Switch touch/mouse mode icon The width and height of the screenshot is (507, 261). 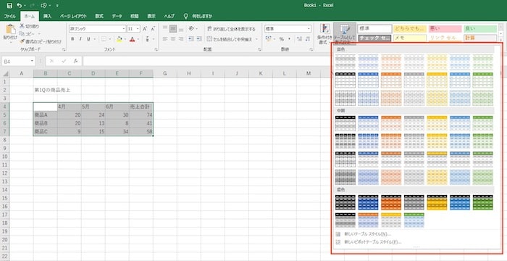click(44, 6)
